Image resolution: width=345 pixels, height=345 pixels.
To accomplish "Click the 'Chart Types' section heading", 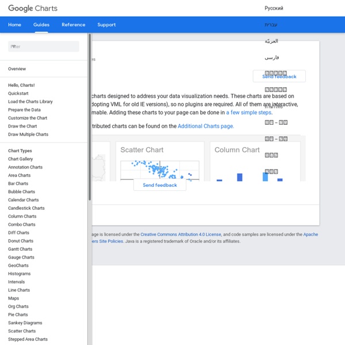I will point(20,151).
